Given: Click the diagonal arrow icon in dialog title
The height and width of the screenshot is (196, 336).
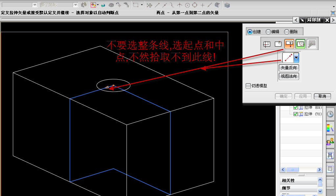Looking at the screenshot, I should 302,20.
